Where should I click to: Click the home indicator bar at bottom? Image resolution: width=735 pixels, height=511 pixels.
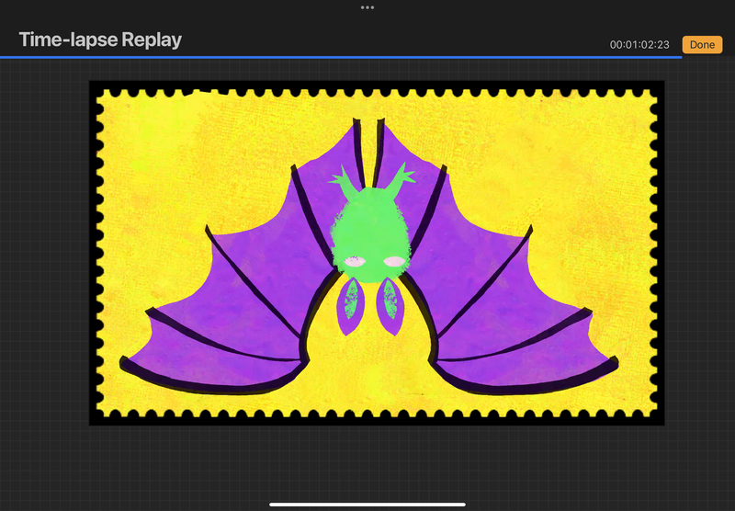(367, 503)
